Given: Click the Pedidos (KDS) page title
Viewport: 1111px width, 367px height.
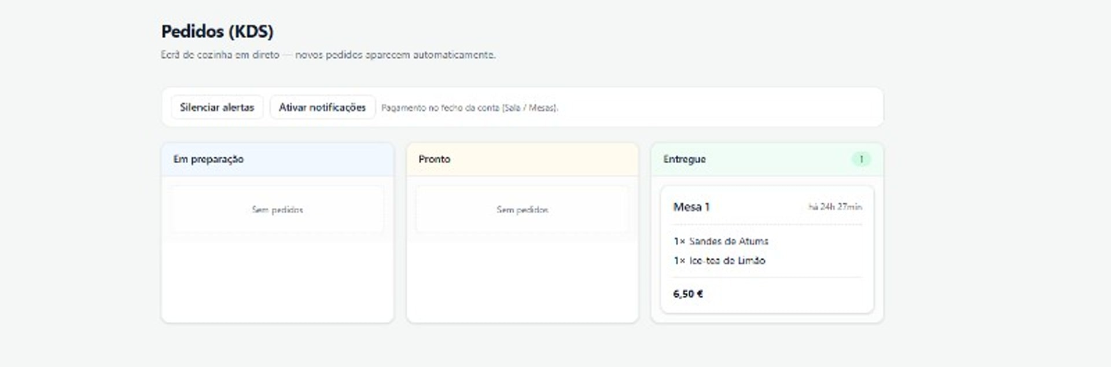Looking at the screenshot, I should point(217,31).
